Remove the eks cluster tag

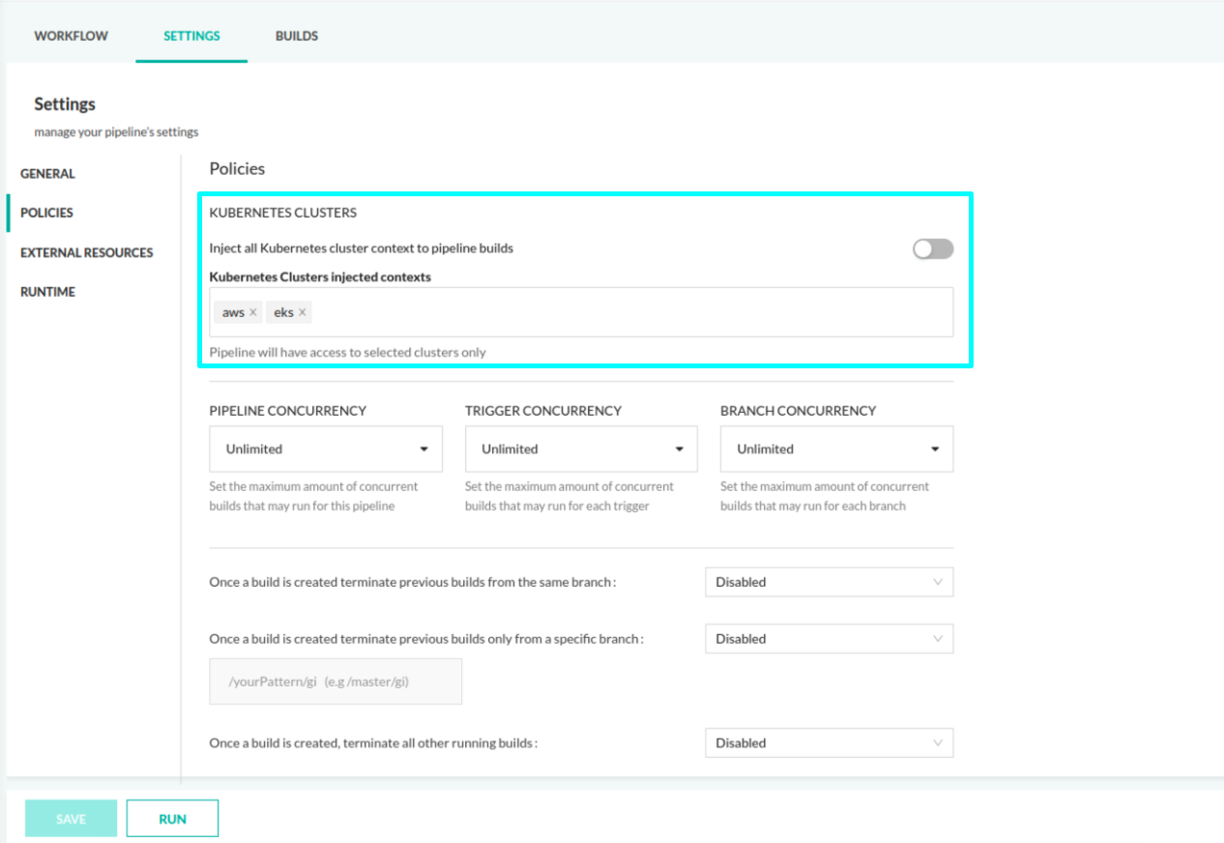point(303,312)
